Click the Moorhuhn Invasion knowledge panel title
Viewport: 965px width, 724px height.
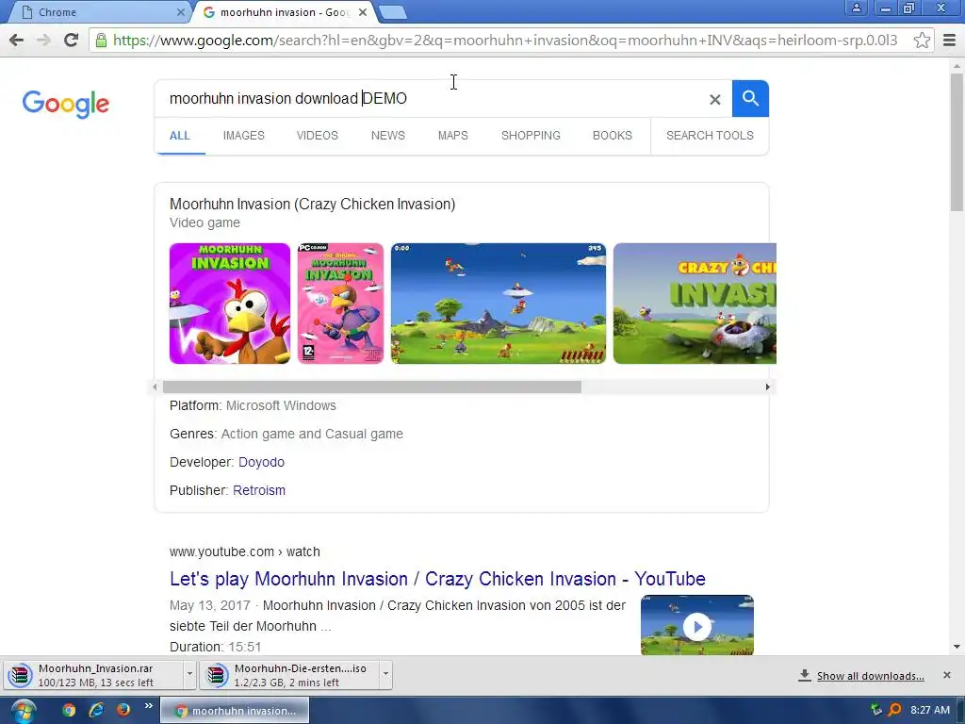click(312, 205)
